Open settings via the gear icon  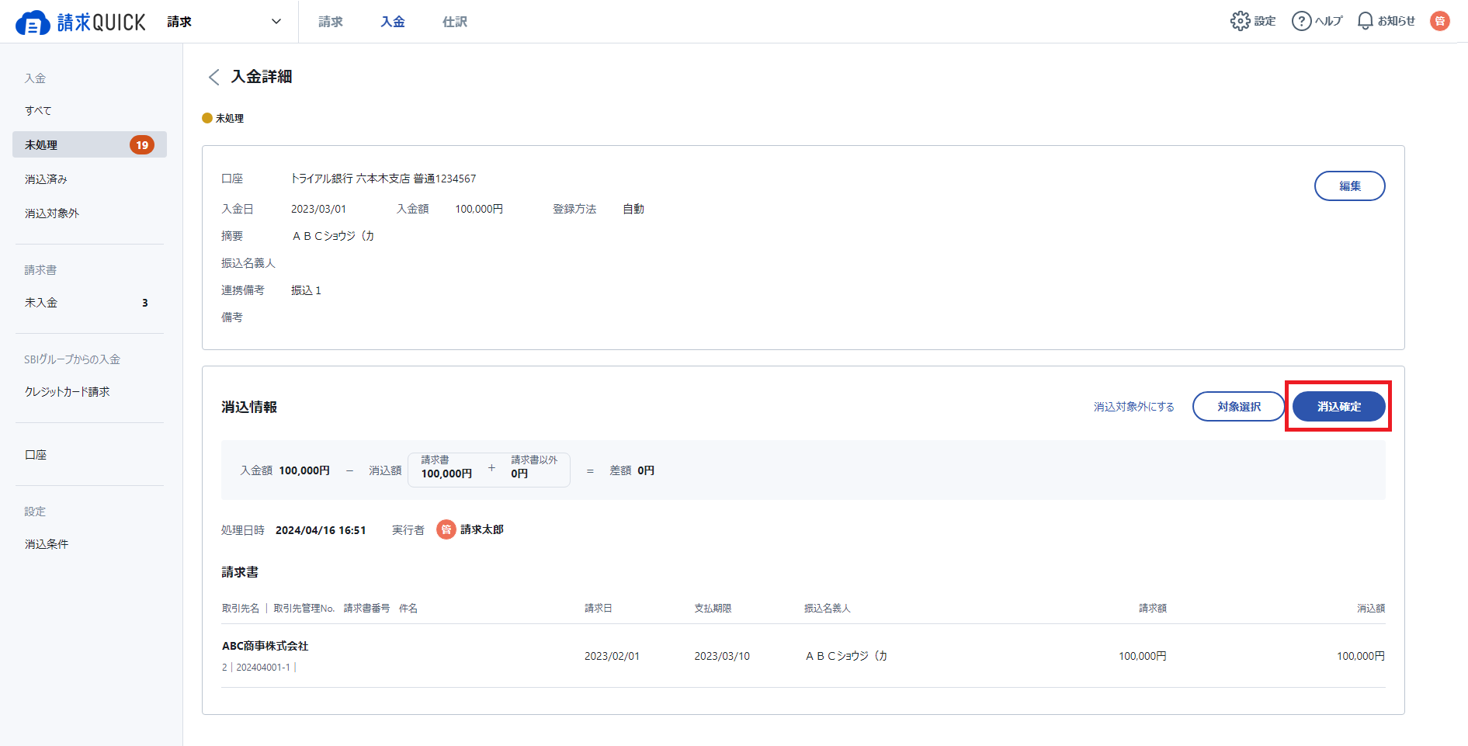pyautogui.click(x=1241, y=21)
